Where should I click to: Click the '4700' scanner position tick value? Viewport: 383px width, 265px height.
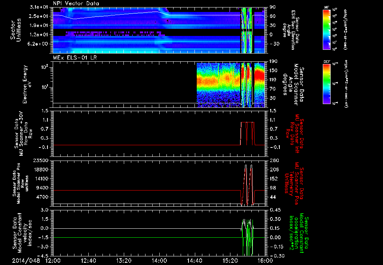click(x=43, y=197)
